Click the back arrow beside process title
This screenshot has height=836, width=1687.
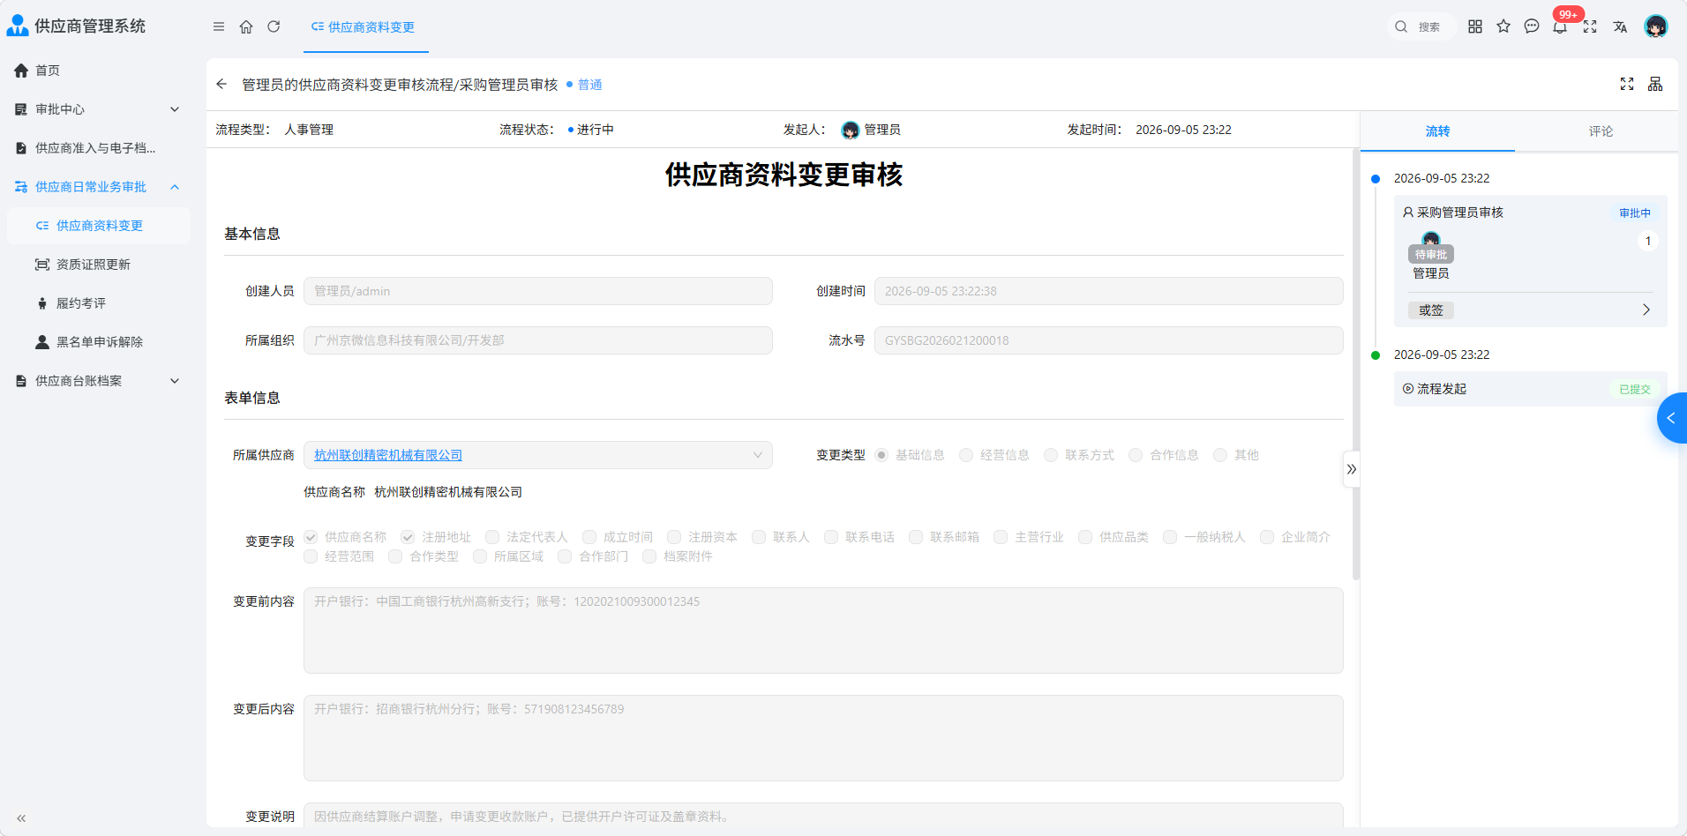coord(221,84)
